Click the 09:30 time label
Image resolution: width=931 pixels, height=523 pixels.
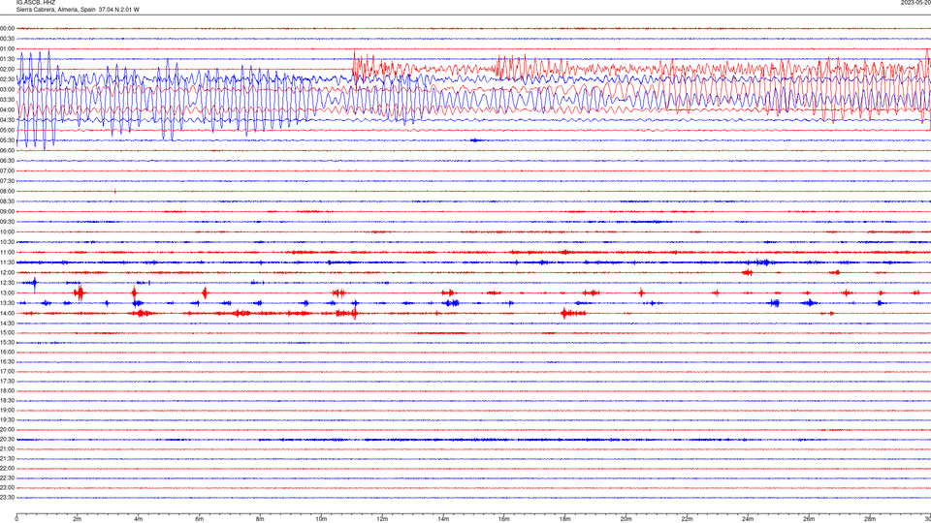click(x=7, y=222)
